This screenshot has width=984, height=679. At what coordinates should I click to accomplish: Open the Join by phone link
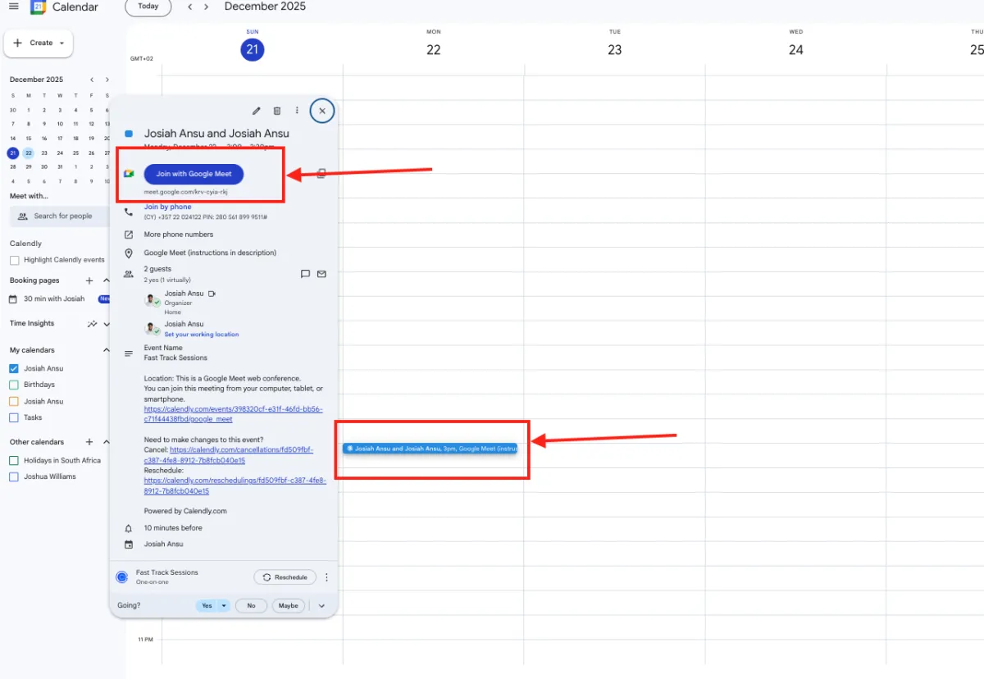pos(168,207)
